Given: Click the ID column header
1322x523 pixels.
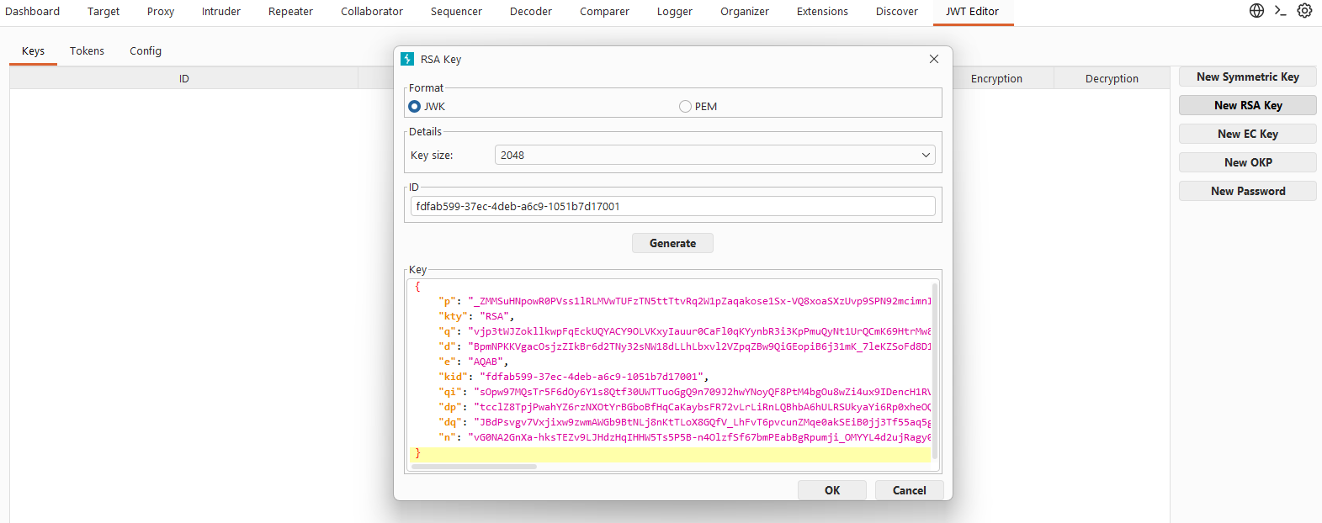Looking at the screenshot, I should point(183,78).
